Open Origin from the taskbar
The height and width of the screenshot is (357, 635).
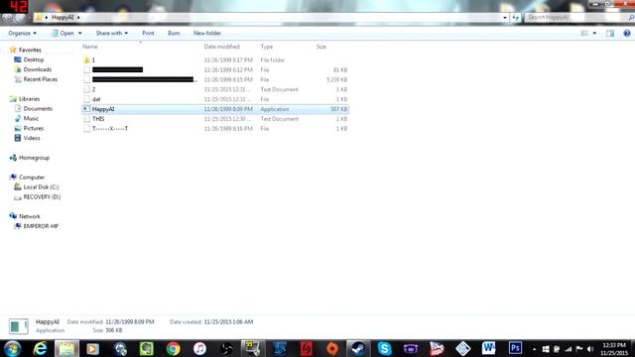[332, 348]
